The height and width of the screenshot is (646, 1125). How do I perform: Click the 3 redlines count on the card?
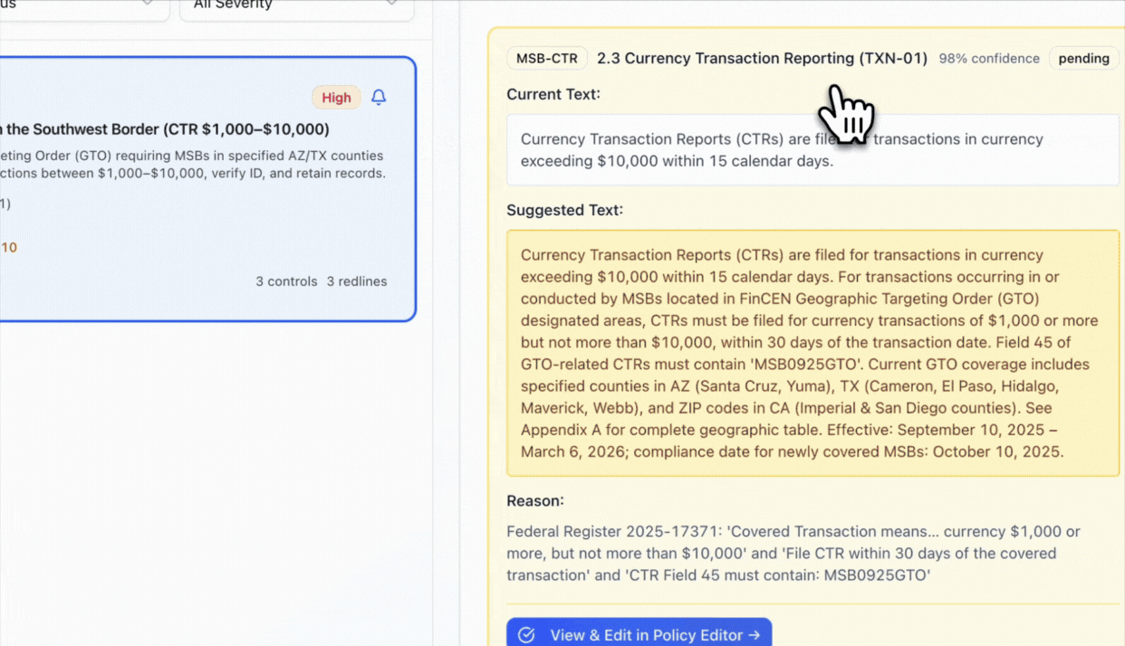pos(356,281)
